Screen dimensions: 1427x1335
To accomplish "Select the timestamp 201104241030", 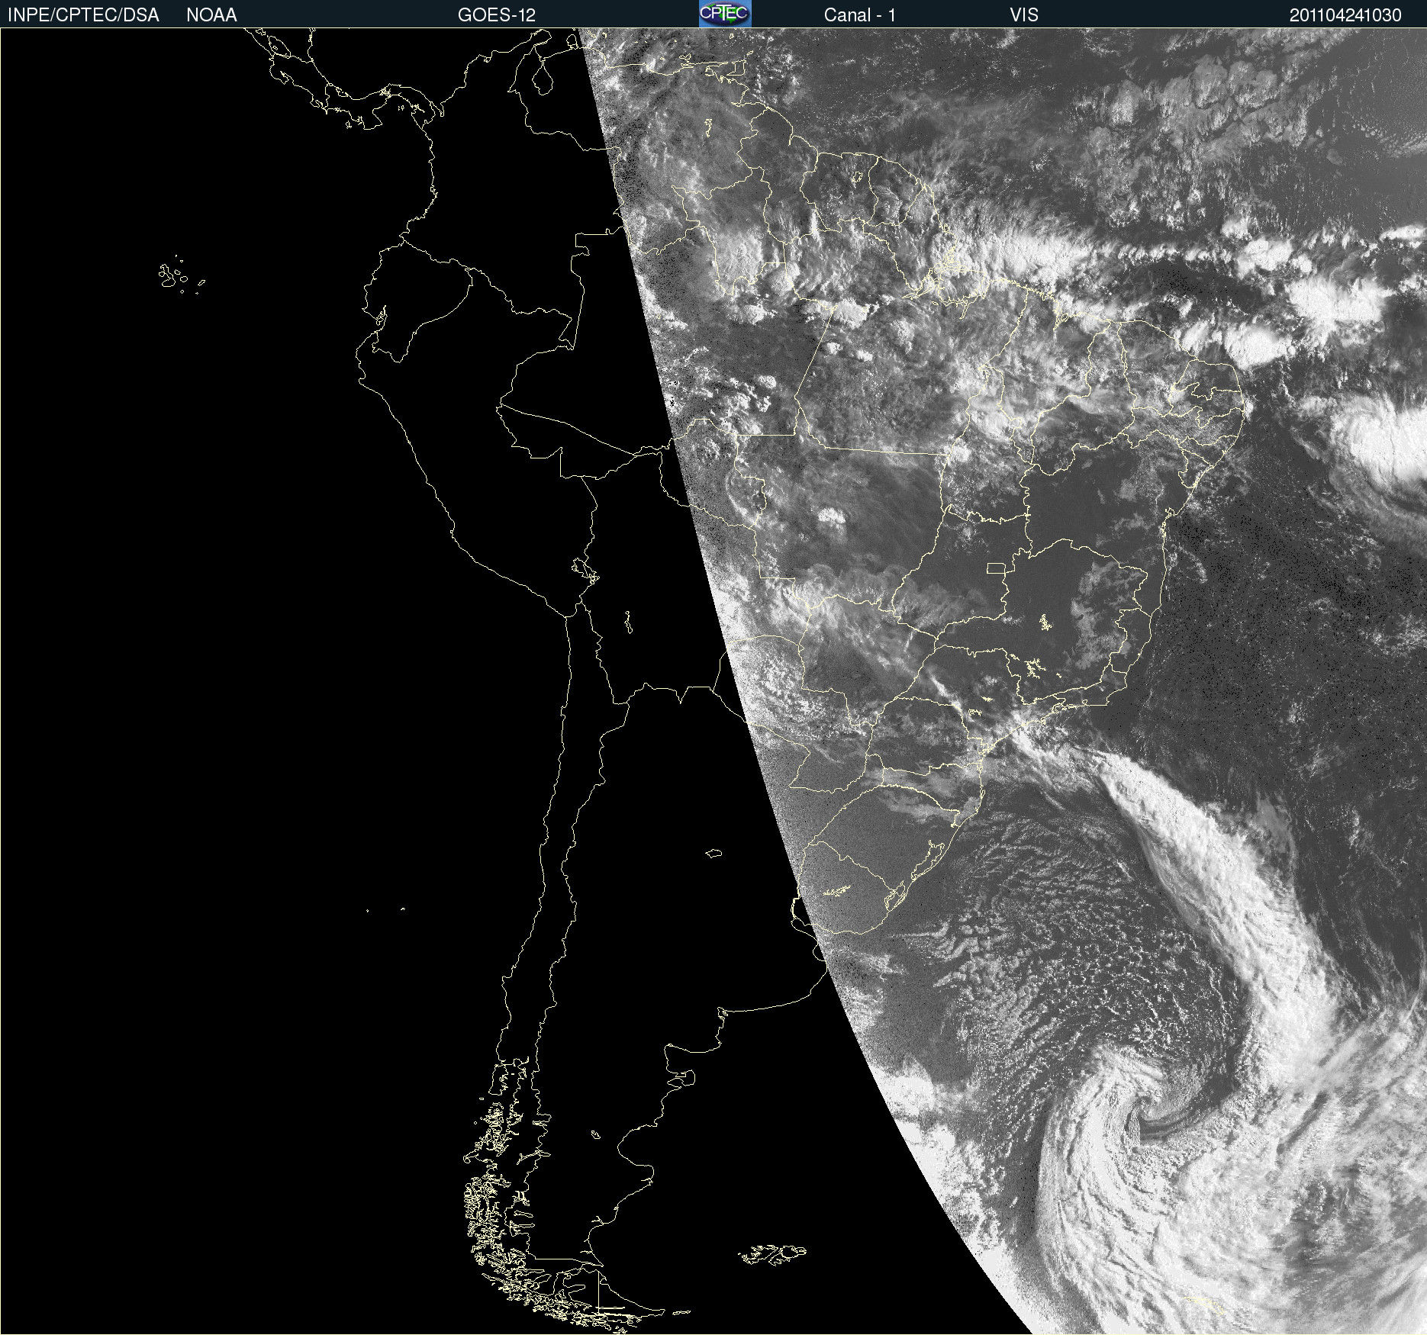I will [1345, 15].
